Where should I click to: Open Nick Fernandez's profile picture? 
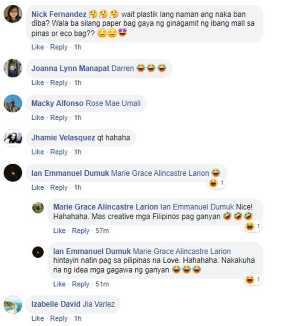(13, 14)
